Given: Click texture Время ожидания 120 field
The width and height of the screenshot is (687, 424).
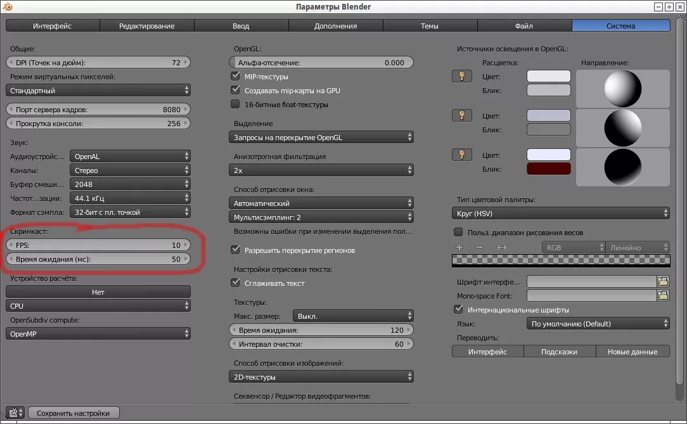Looking at the screenshot, I should pyautogui.click(x=321, y=330).
